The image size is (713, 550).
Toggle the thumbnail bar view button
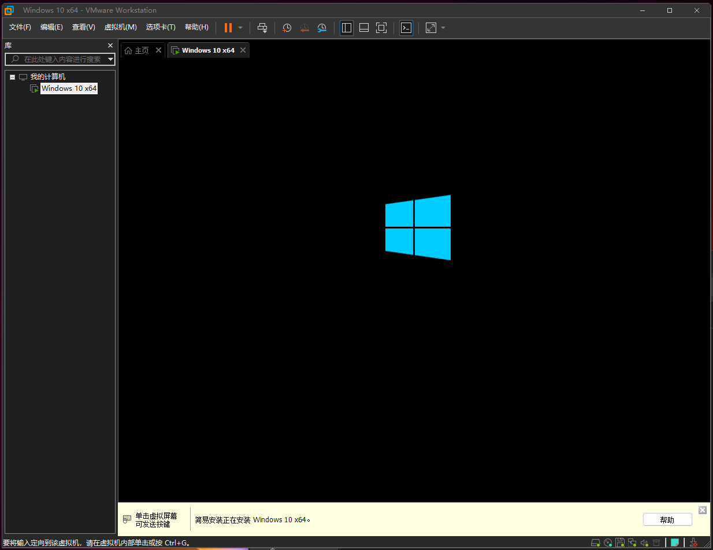coord(364,28)
